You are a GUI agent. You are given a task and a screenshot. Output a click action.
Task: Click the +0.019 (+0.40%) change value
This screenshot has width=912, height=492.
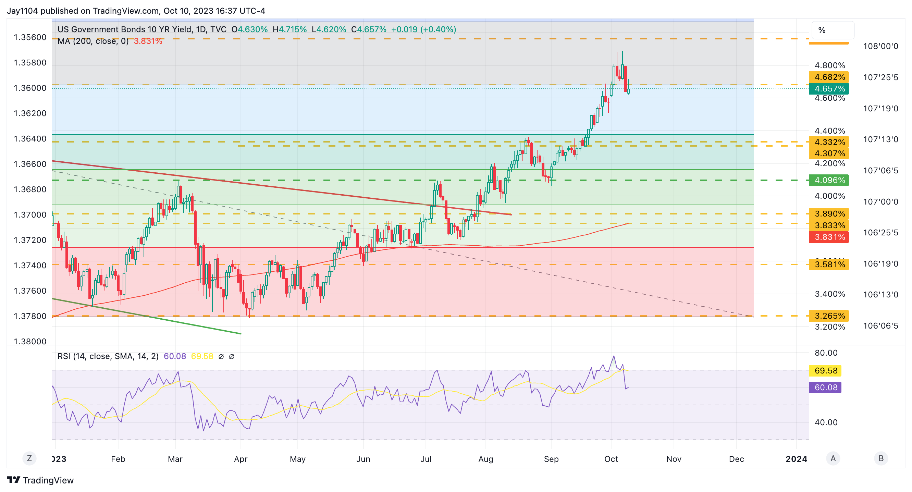[x=423, y=29]
